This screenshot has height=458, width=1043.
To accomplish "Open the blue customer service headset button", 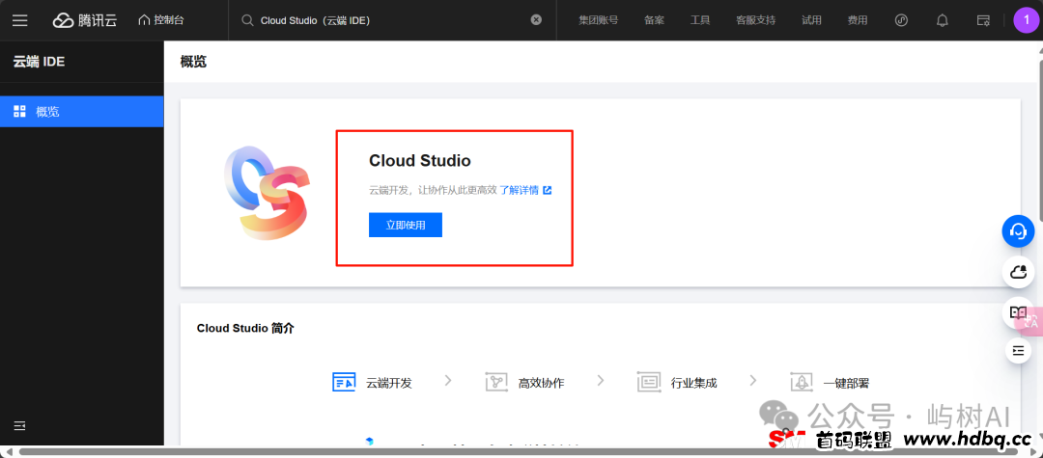I will point(1019,231).
